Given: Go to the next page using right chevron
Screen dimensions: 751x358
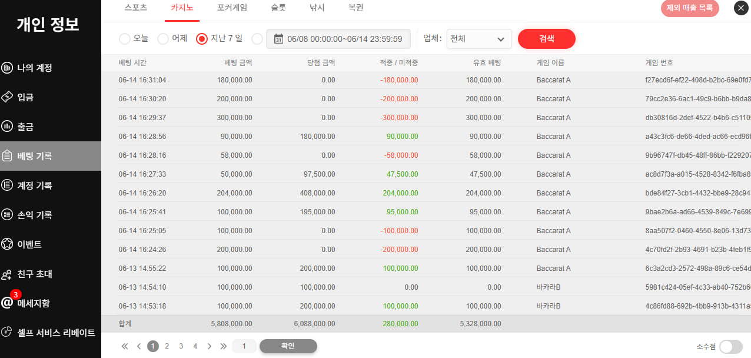Looking at the screenshot, I should tap(210, 346).
